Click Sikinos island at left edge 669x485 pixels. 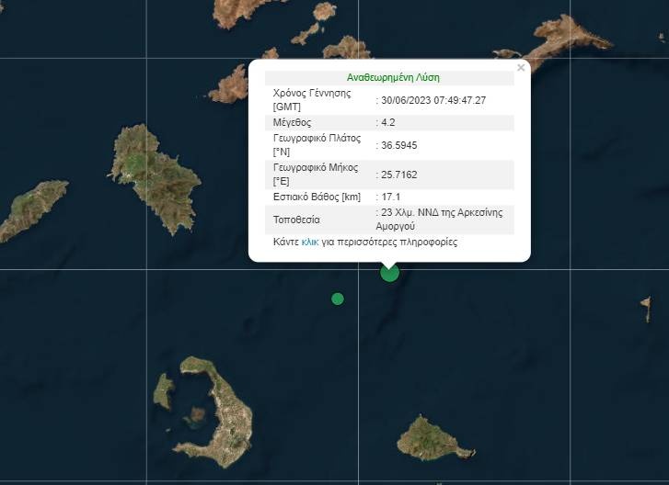32,208
